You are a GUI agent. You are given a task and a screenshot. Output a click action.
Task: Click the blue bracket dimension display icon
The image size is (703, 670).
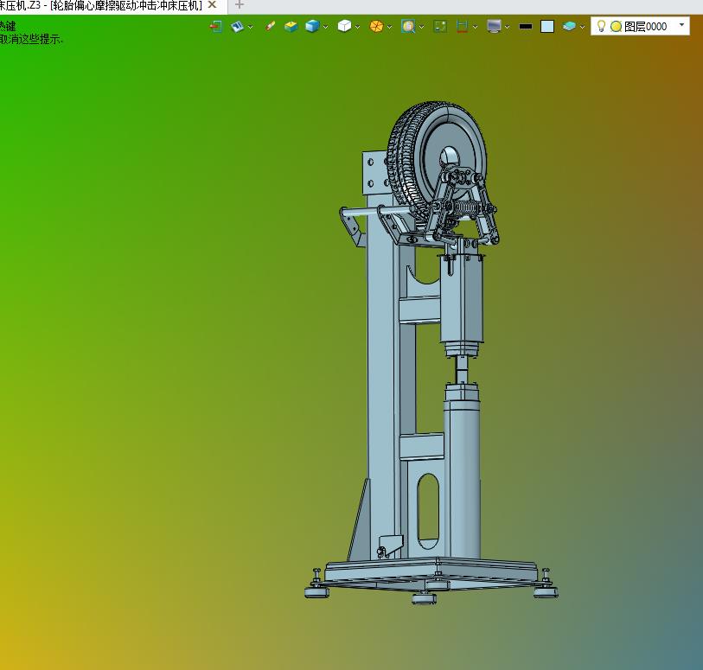pyautogui.click(x=462, y=27)
